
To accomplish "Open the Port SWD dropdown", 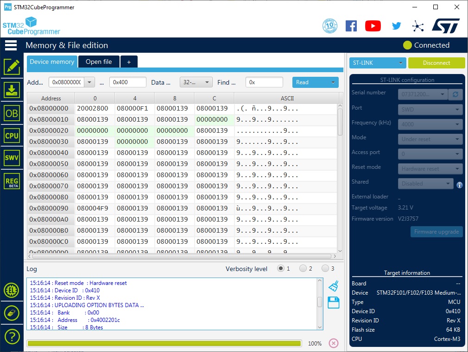I will click(x=430, y=109).
